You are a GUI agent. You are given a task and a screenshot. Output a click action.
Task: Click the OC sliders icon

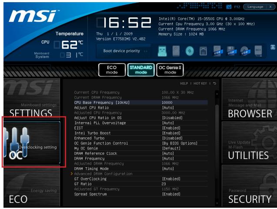17,141
